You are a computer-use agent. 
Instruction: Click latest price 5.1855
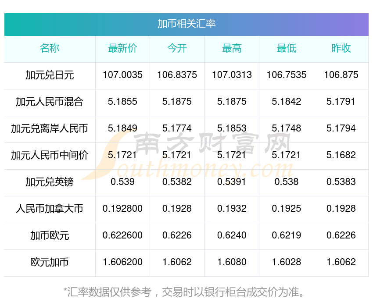click(122, 102)
